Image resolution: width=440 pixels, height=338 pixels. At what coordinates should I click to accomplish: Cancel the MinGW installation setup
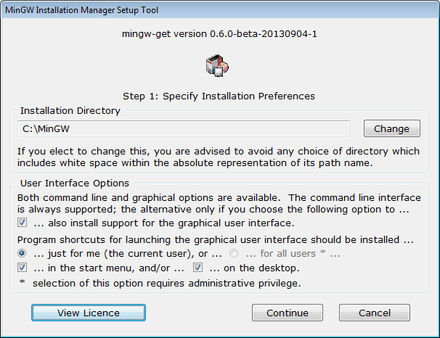tap(374, 313)
